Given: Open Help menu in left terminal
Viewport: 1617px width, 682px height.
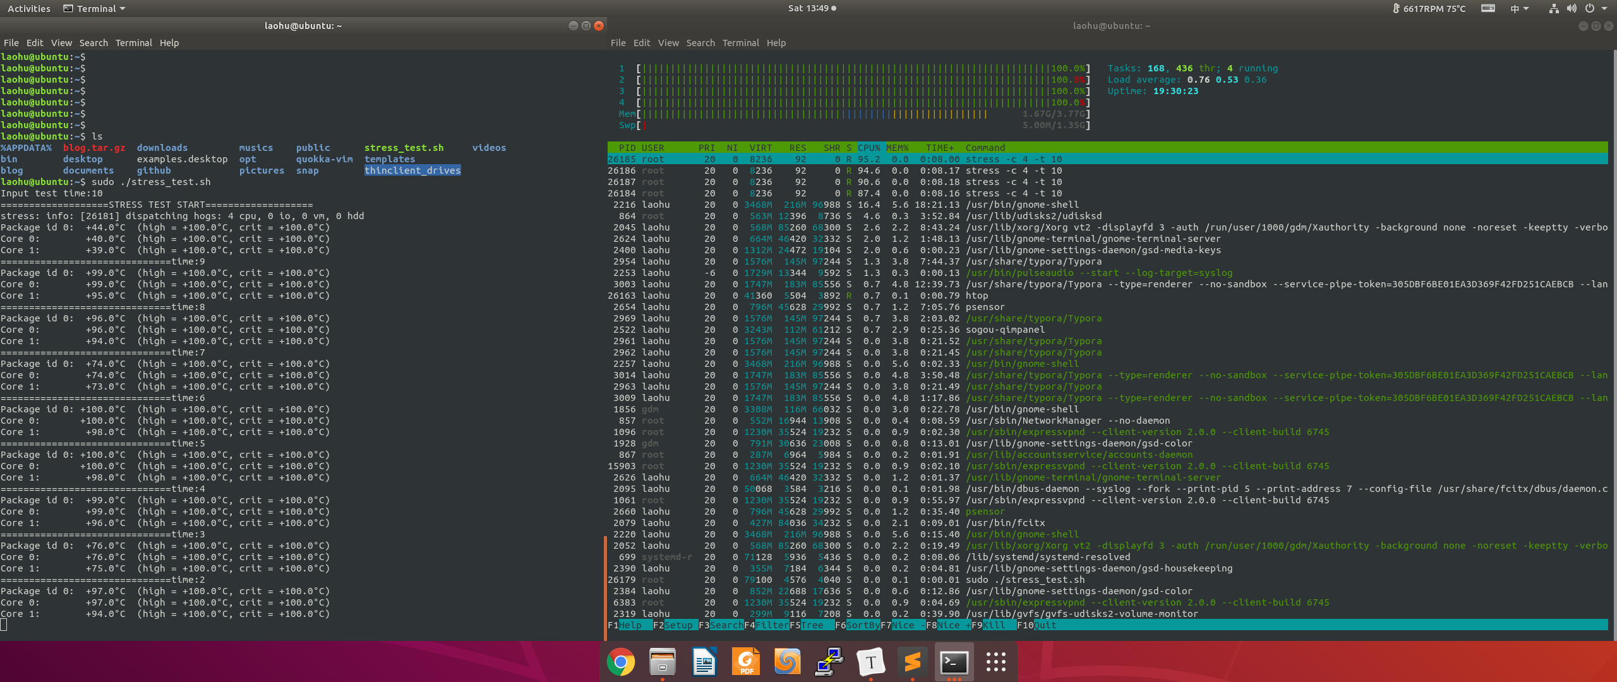Looking at the screenshot, I should point(169,43).
